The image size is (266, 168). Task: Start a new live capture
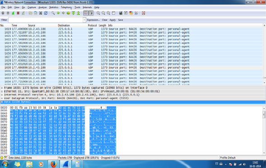(13, 13)
